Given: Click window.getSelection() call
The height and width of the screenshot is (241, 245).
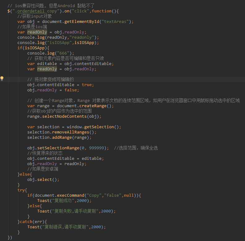Looking at the screenshot, I should 93,127.
